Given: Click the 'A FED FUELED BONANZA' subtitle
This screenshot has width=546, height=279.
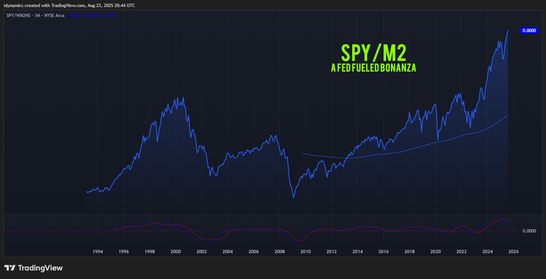Looking at the screenshot, I should click(x=374, y=68).
